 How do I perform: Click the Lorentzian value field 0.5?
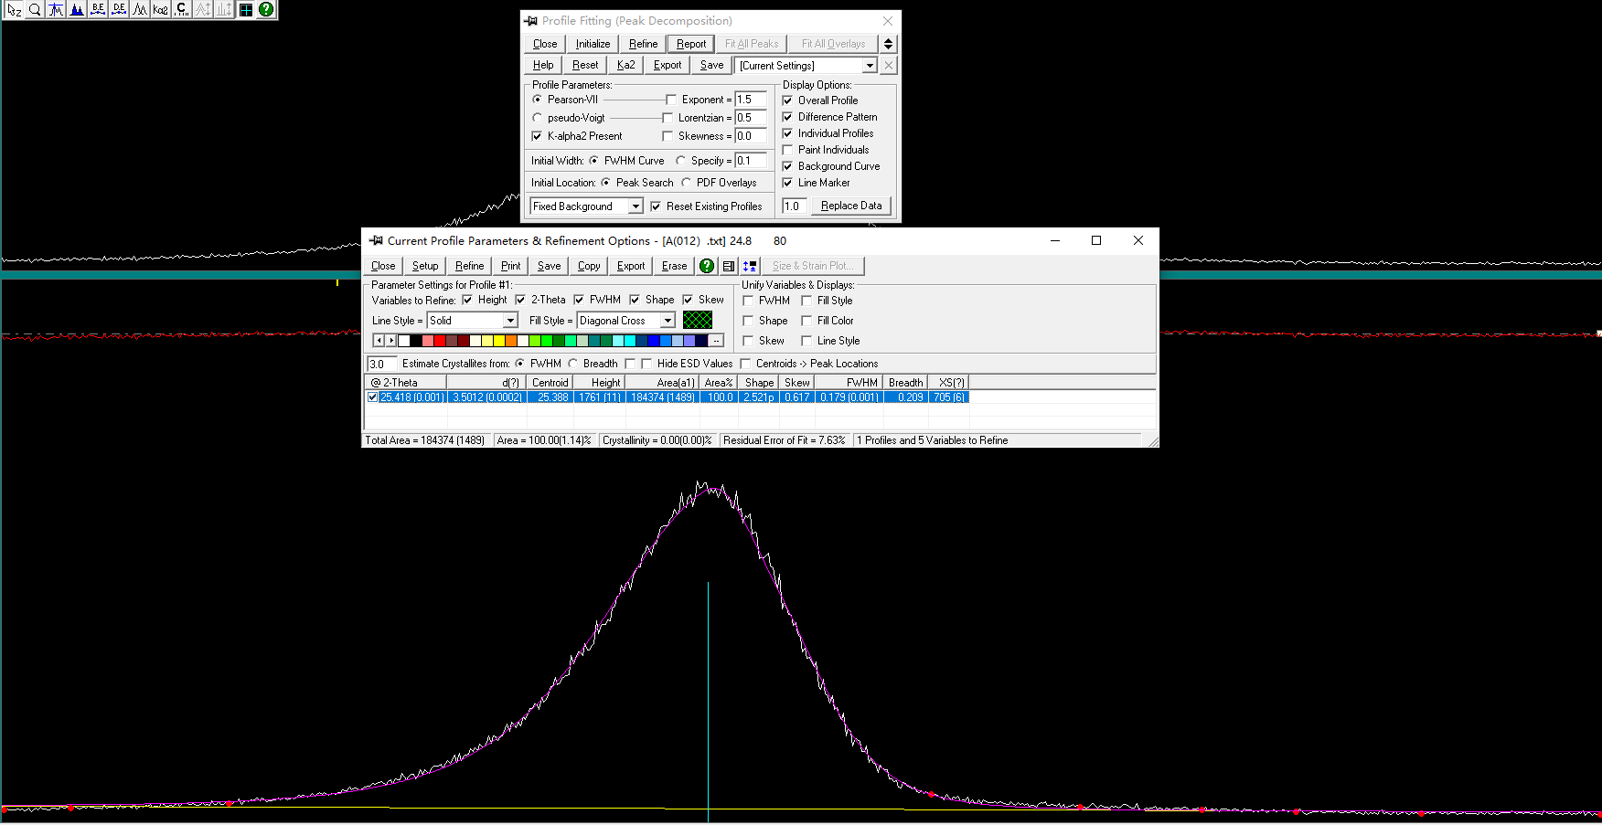[x=751, y=118]
